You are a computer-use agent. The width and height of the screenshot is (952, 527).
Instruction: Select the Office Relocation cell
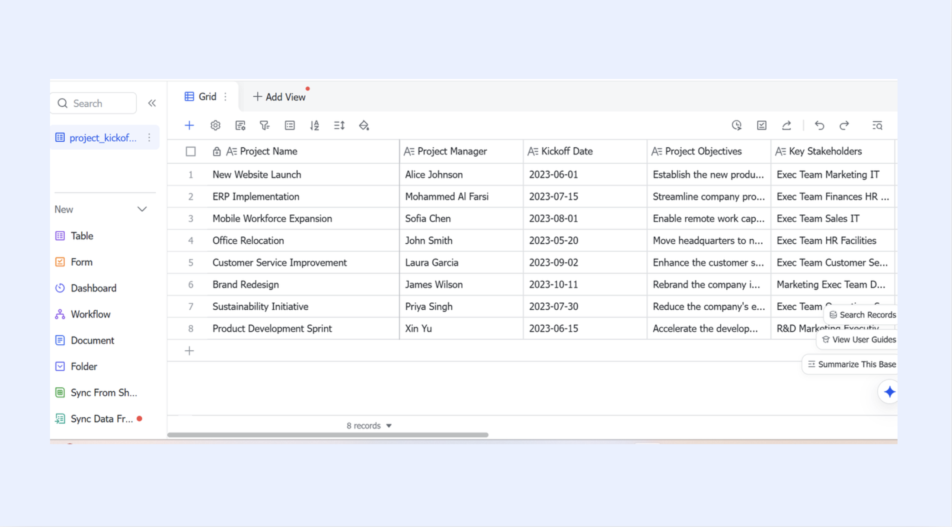(x=303, y=241)
